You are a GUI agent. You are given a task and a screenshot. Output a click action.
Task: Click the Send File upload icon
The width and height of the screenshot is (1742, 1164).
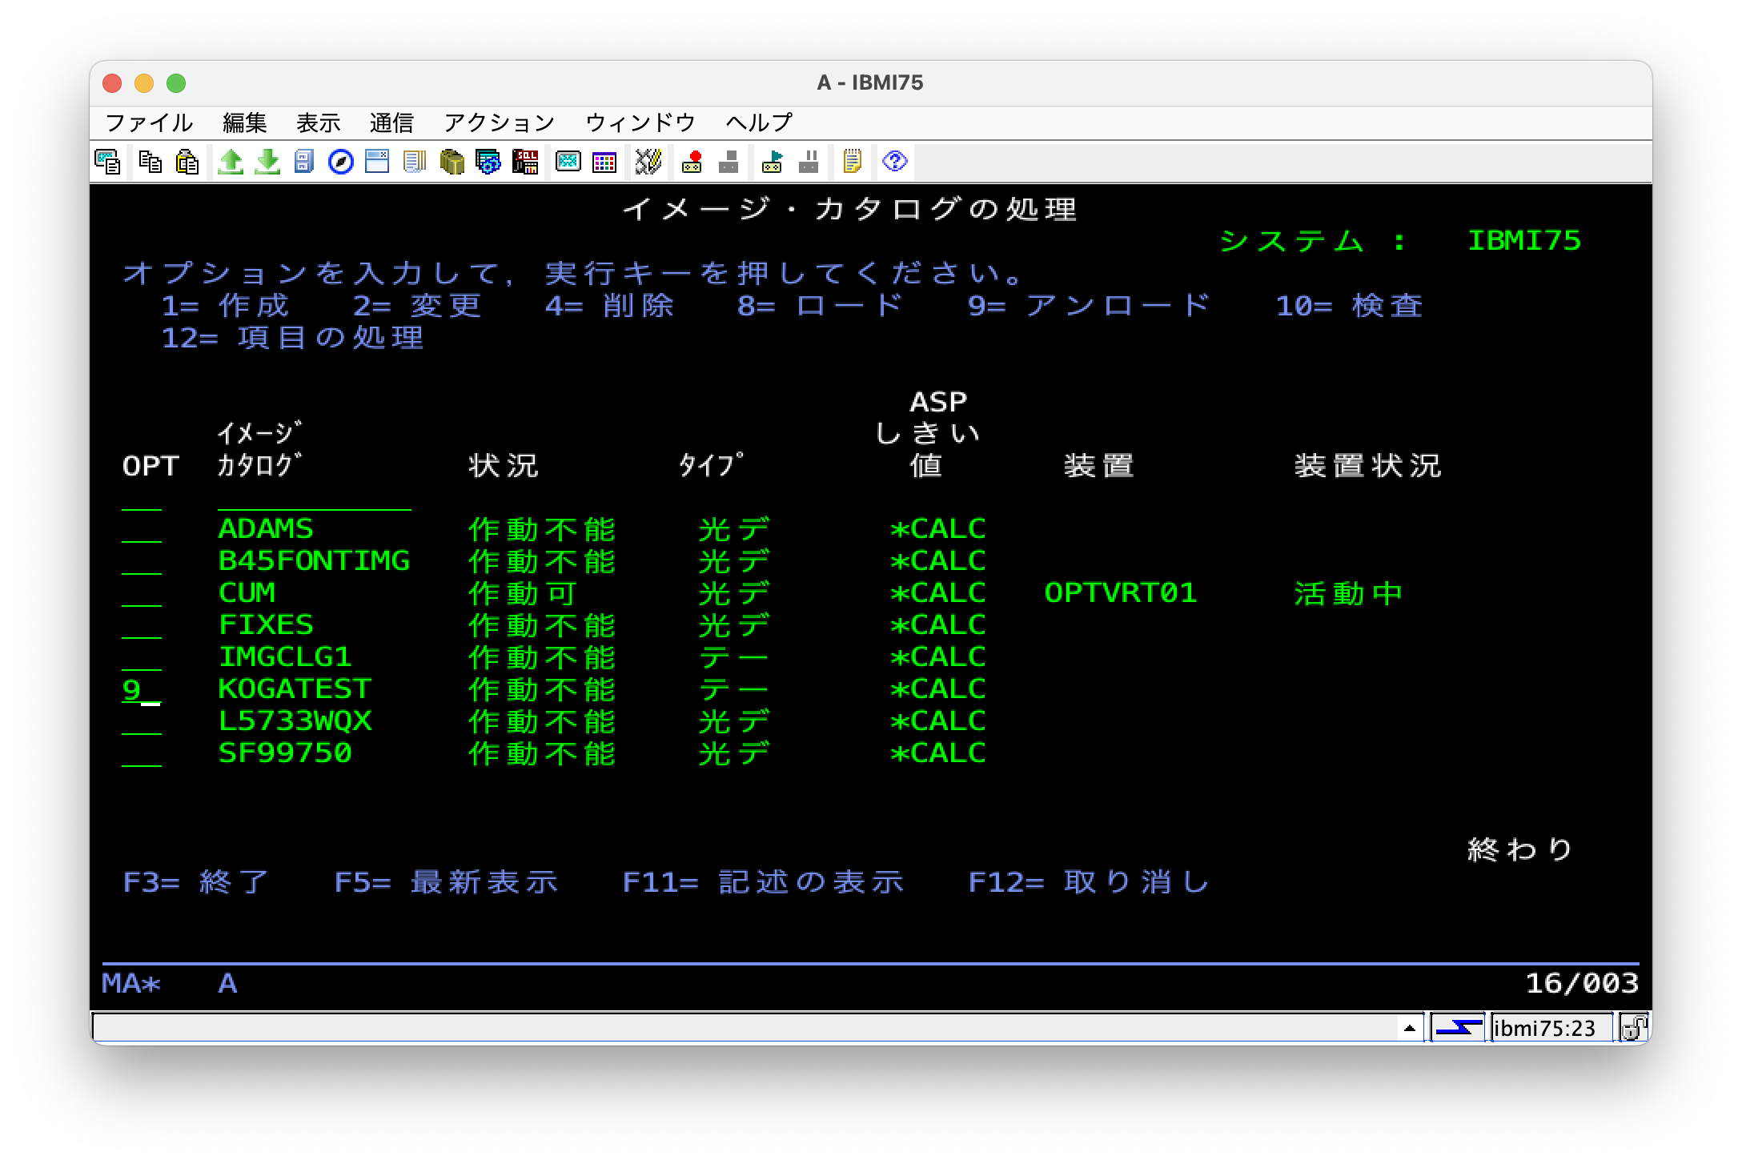231,163
